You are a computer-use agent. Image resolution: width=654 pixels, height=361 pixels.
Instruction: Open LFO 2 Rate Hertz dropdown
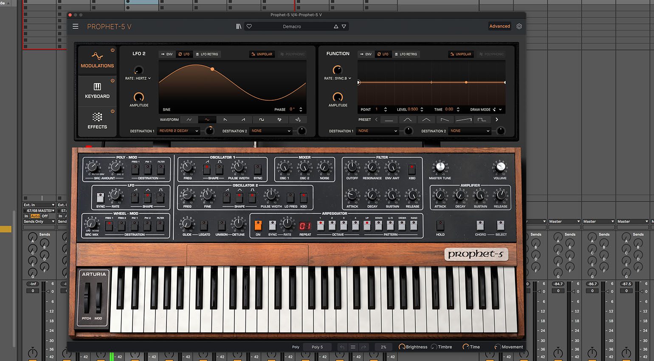click(x=138, y=79)
